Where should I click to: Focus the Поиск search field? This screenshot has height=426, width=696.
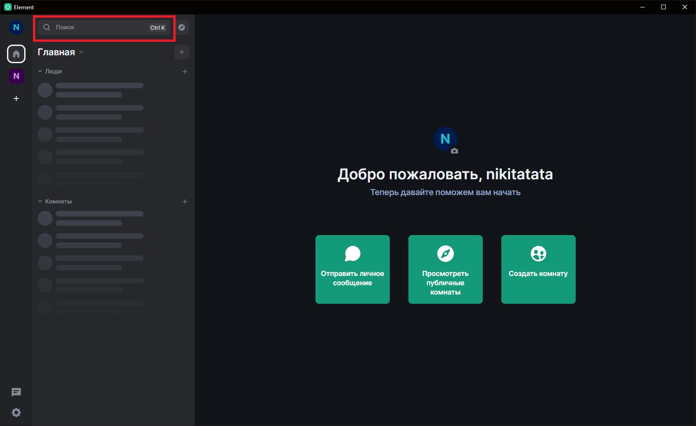(104, 27)
